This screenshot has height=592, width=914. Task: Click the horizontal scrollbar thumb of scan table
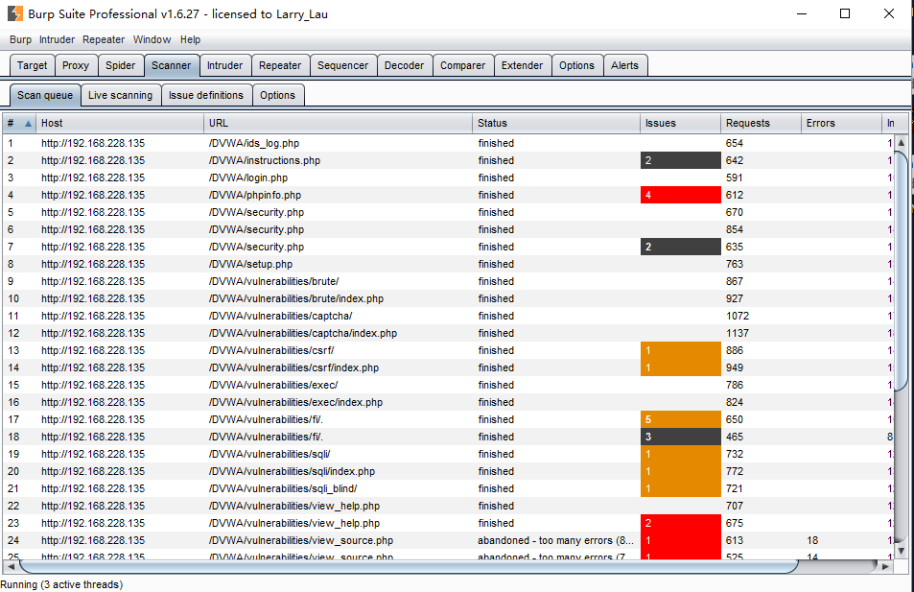click(408, 566)
